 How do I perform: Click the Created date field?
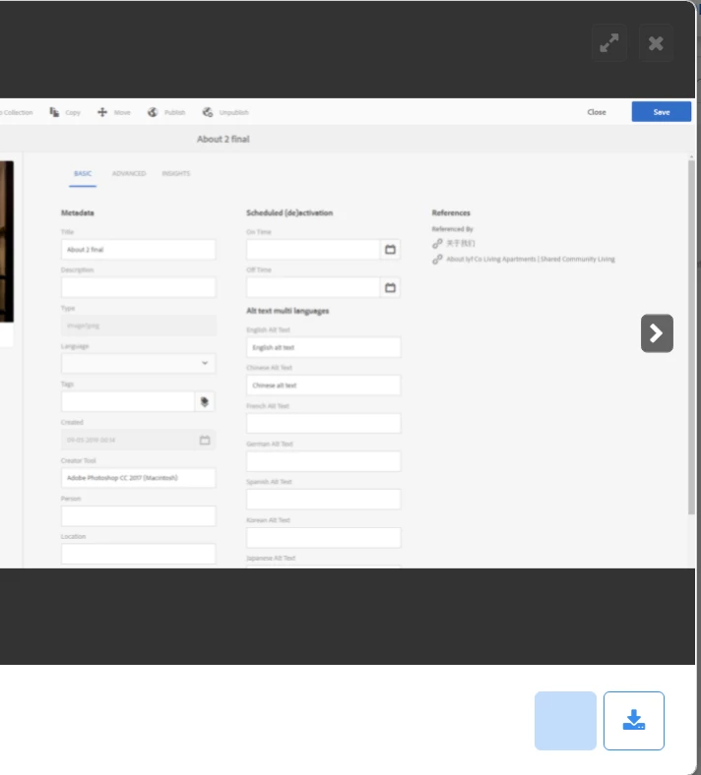[x=138, y=440]
